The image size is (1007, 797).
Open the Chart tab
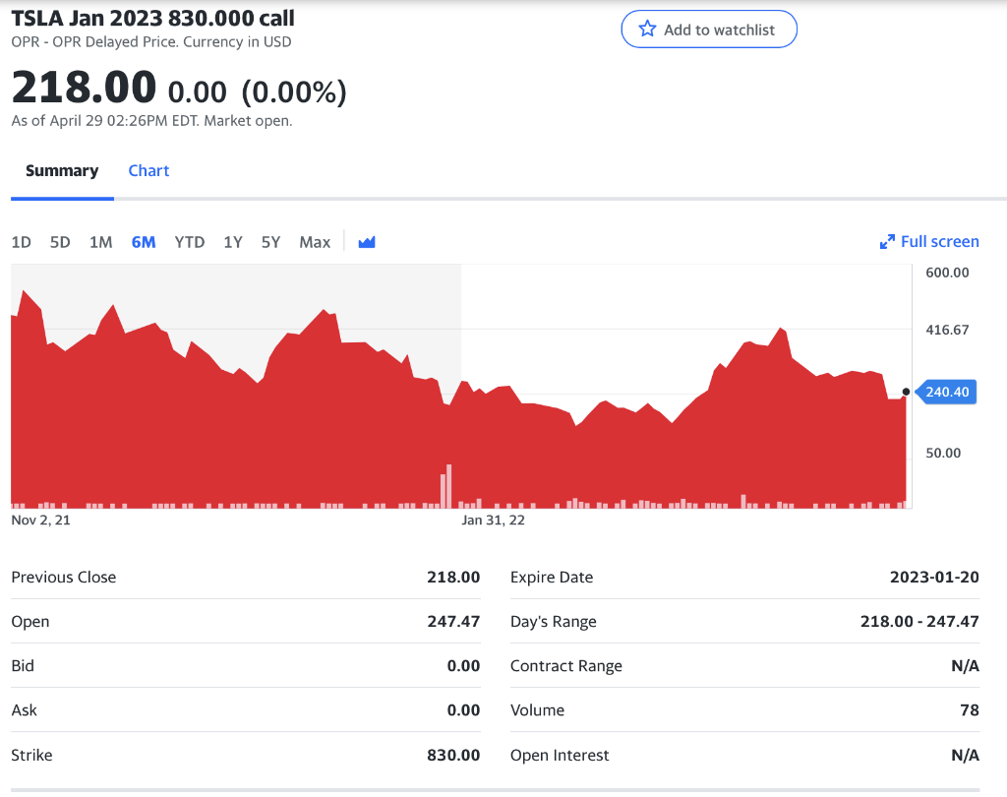(148, 171)
